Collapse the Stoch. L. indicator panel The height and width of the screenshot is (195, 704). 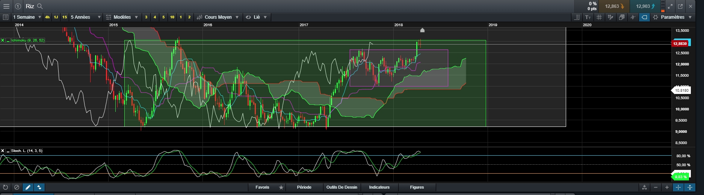pyautogui.click(x=8, y=151)
